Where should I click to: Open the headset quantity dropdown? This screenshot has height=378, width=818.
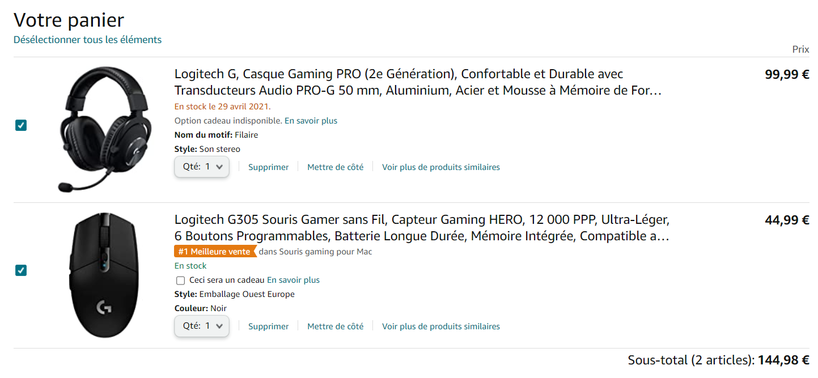[x=202, y=167]
